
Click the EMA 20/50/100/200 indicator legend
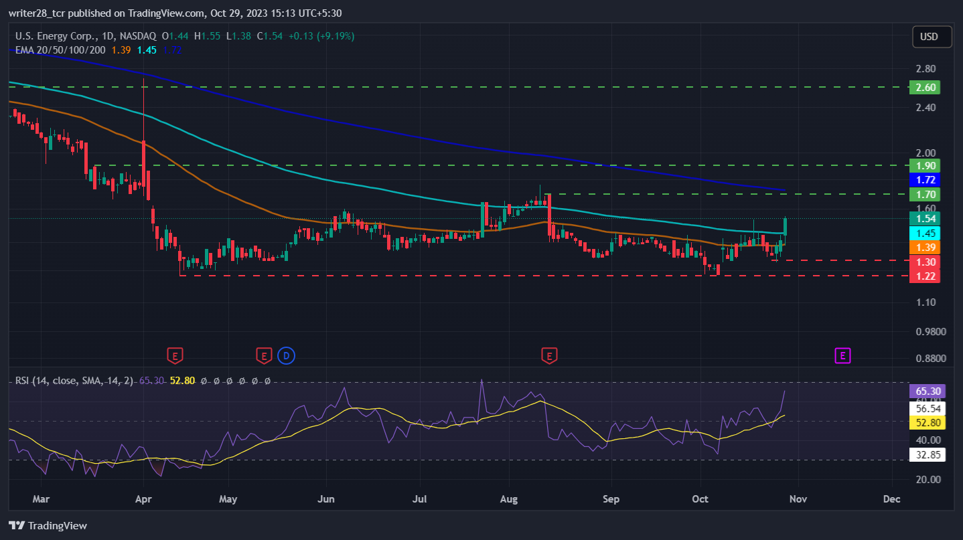point(61,50)
